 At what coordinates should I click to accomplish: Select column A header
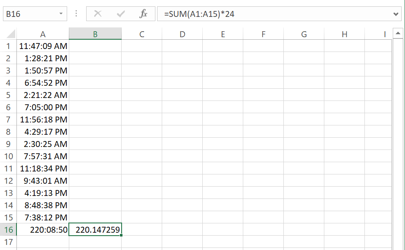[x=43, y=33]
